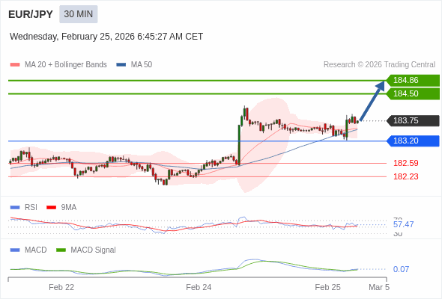Click the 183.75 current price tag
The width and height of the screenshot is (442, 299).
pos(413,120)
